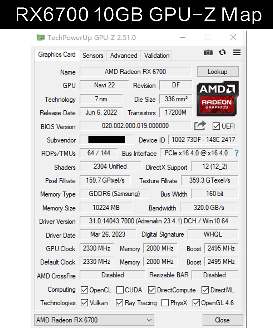Image resolution: width=273 pixels, height=328 pixels.
Task: Click the DirectX Support value 12 (12_2)
Action: coord(215,166)
